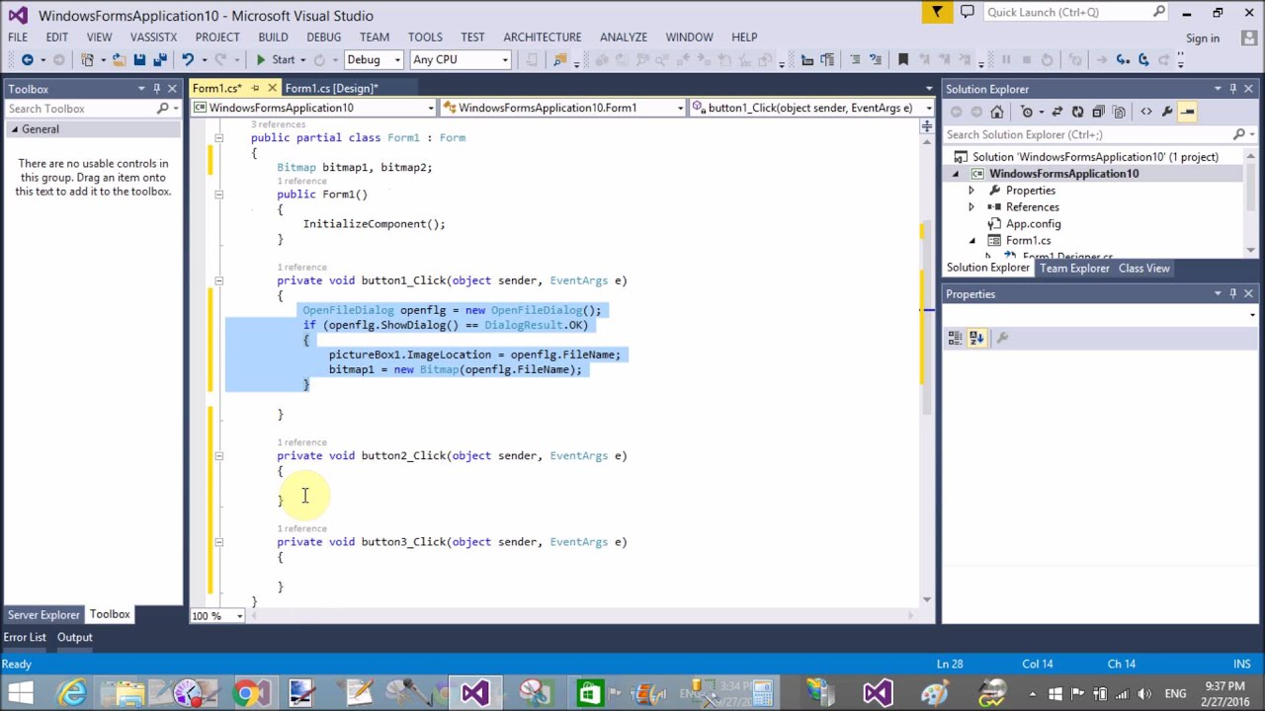
Task: Open the WindowsFormsApplication10.Form1 type dropdown
Action: point(680,108)
